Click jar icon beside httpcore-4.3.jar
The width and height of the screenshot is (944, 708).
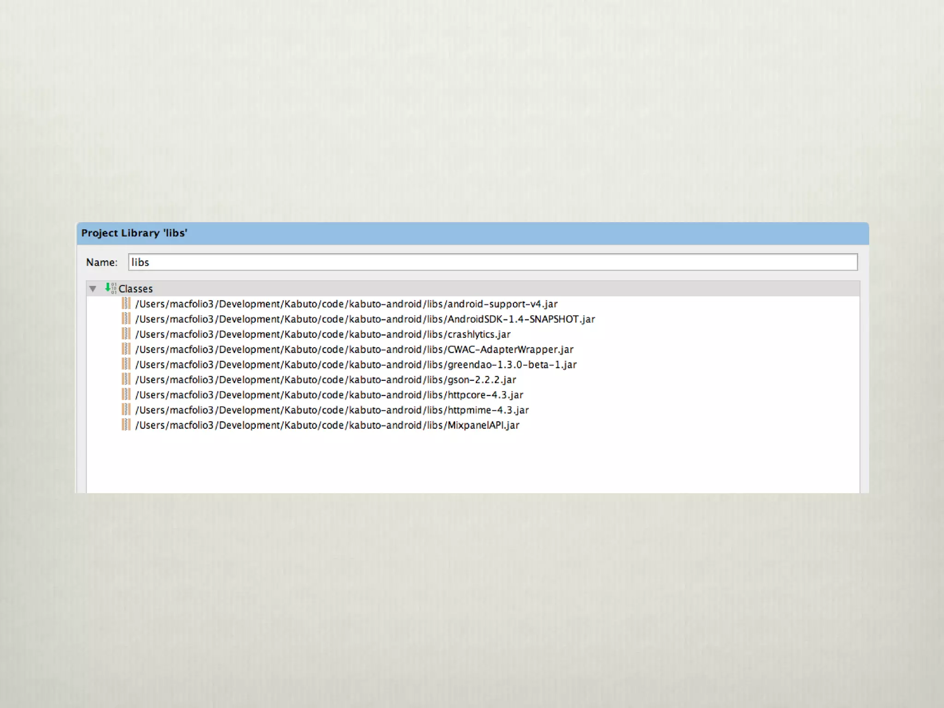(x=126, y=395)
